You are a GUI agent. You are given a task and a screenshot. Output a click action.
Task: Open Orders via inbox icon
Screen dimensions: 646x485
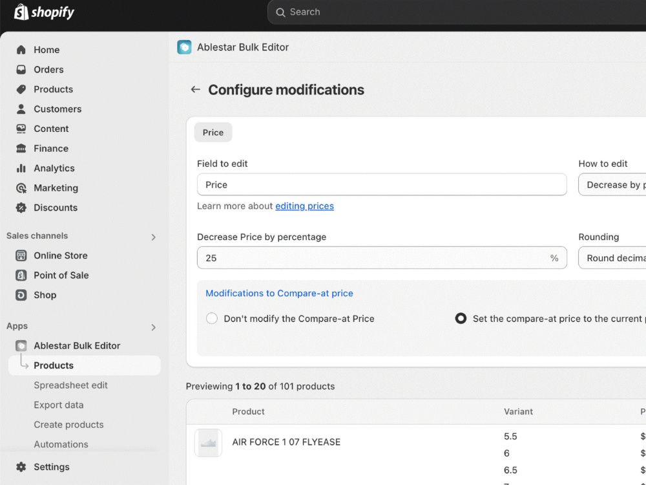pyautogui.click(x=21, y=70)
